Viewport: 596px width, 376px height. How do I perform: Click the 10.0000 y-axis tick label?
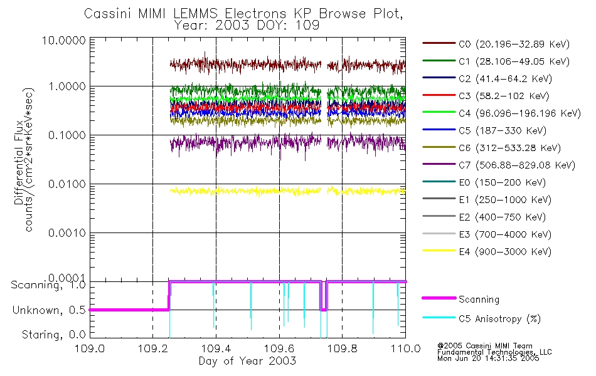64,41
